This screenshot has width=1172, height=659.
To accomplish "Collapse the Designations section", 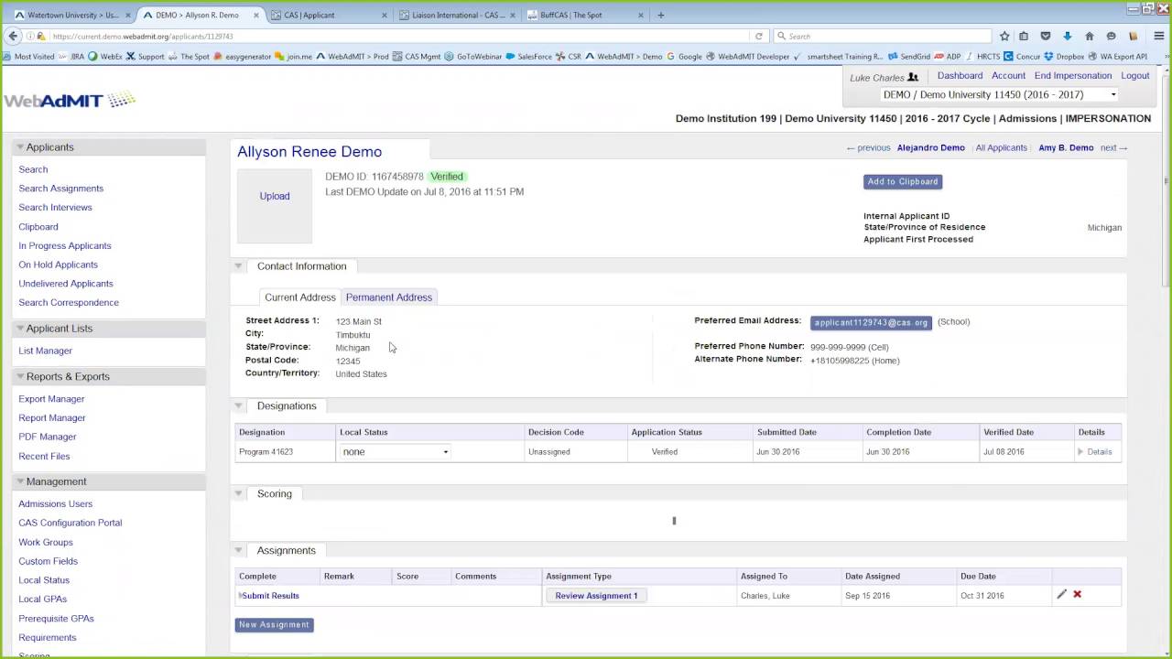I will 238,405.
